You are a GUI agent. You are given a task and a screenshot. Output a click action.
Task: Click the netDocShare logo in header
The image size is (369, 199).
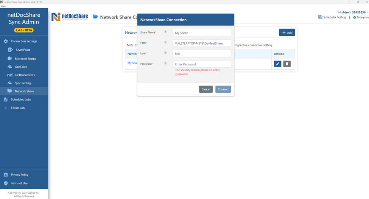pyautogui.click(x=70, y=17)
